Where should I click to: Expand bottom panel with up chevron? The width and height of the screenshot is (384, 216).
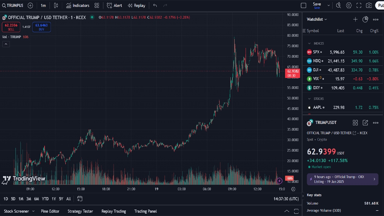[286, 211]
